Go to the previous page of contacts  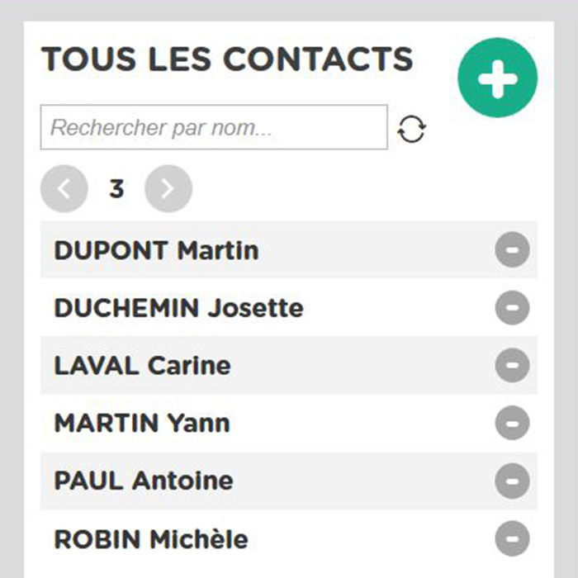[64, 188]
